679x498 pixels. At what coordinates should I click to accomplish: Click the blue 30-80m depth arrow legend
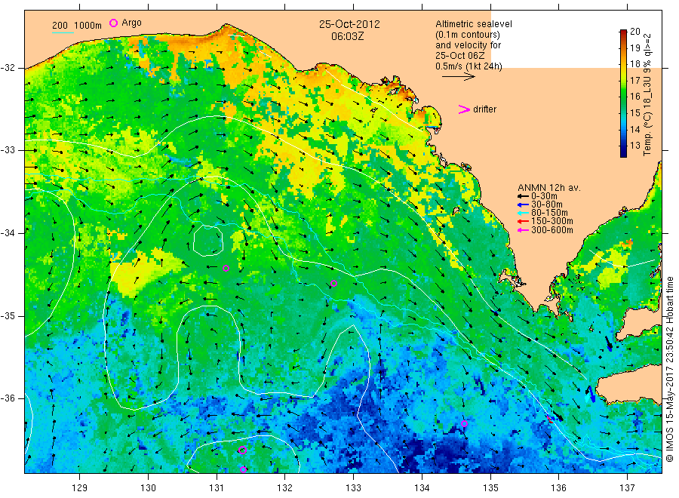click(523, 204)
